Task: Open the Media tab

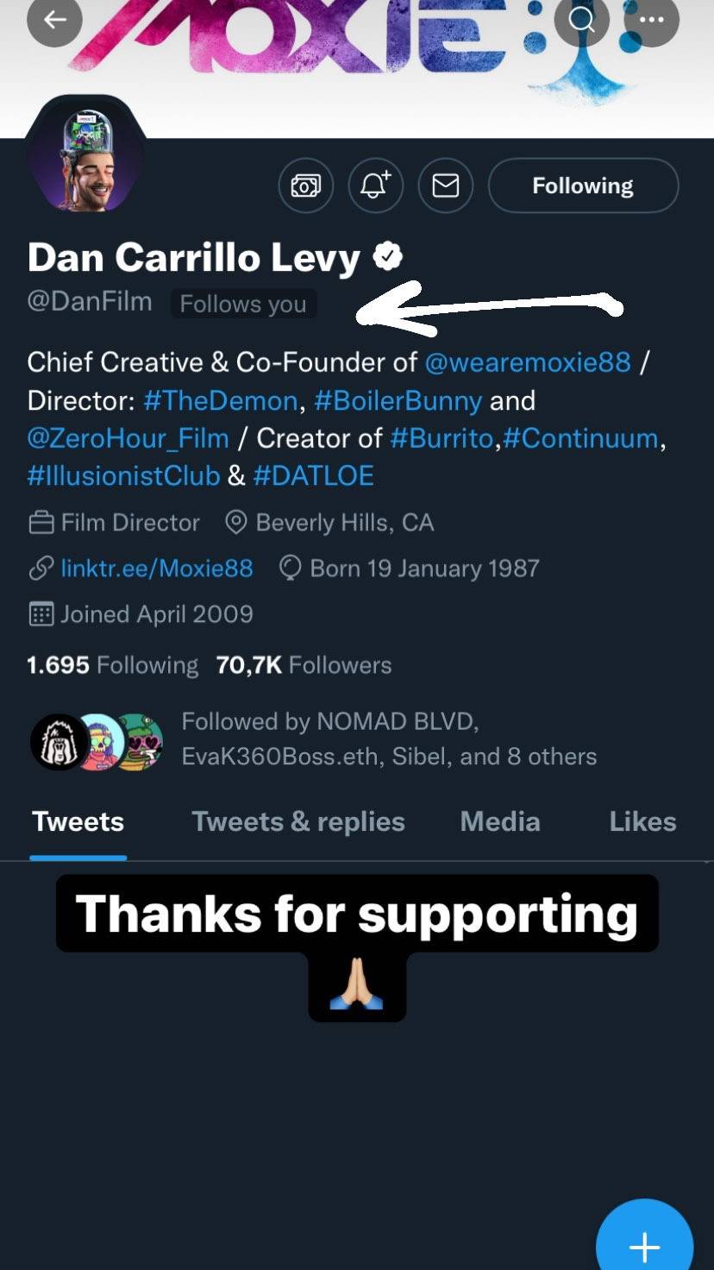Action: pos(500,821)
